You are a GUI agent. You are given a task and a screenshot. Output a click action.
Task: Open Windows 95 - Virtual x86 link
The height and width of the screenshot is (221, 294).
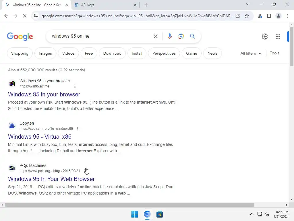pos(40,137)
